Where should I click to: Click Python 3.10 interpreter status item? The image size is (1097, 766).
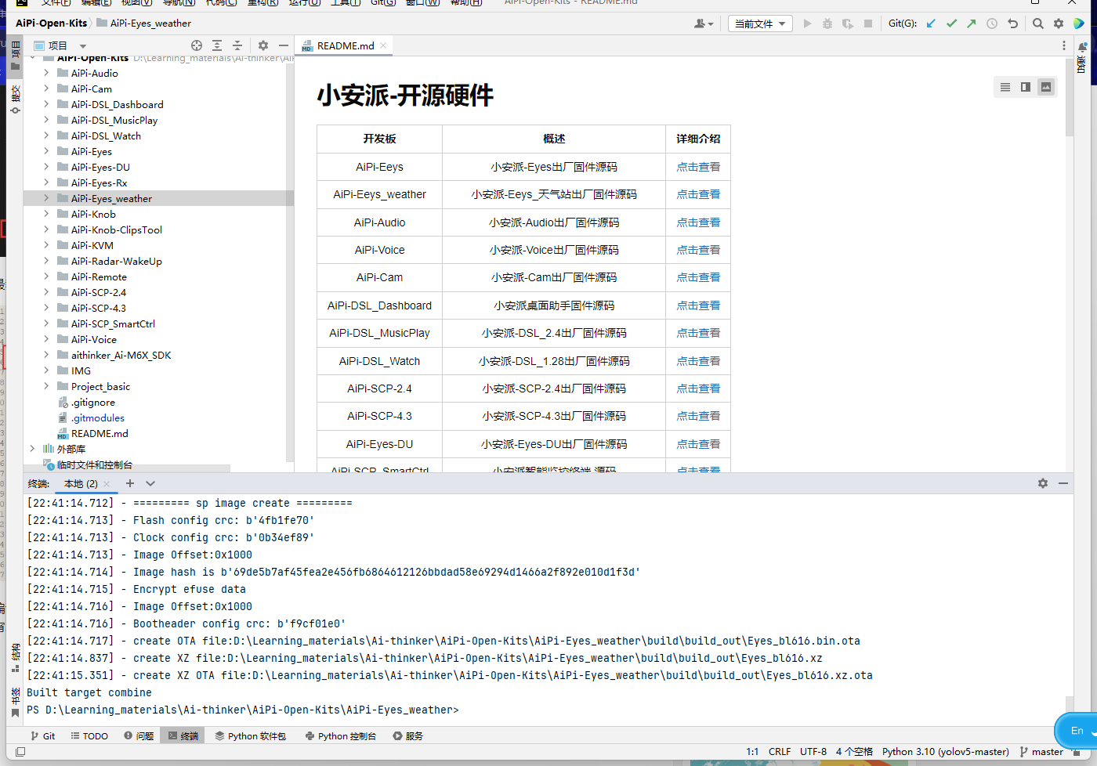click(x=946, y=752)
